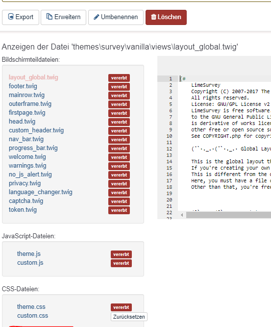Open warnings.twig file
This screenshot has width=271, height=327.
27,166
